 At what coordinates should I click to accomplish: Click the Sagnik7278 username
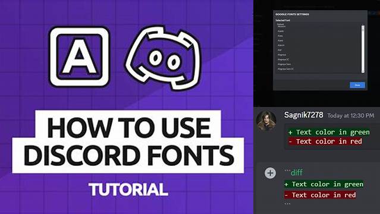tap(303, 115)
